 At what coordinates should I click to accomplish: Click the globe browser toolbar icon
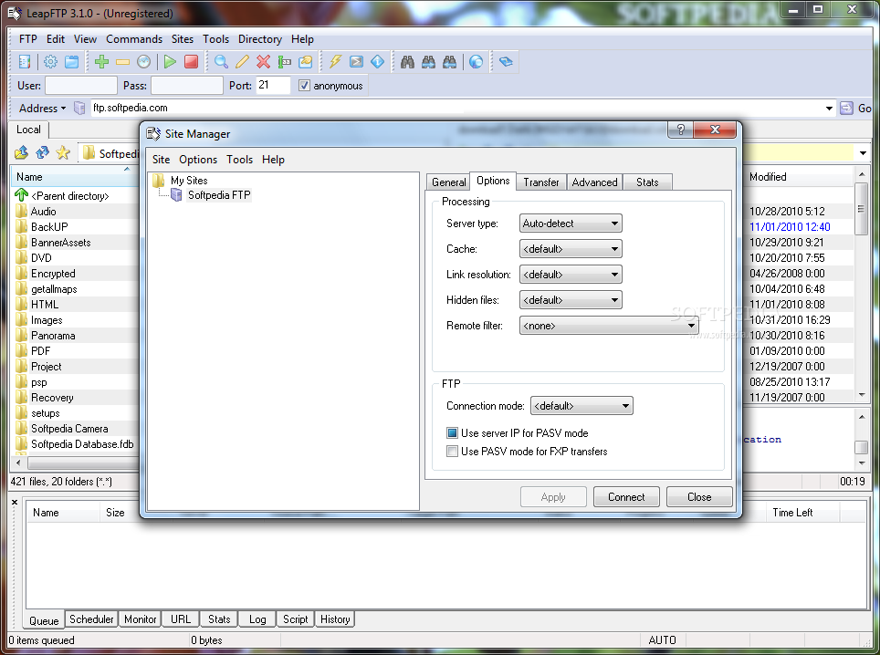tap(476, 62)
